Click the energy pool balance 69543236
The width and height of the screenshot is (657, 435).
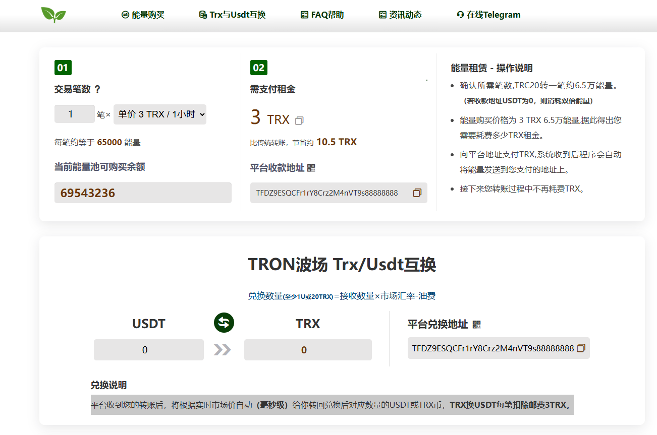[143, 193]
